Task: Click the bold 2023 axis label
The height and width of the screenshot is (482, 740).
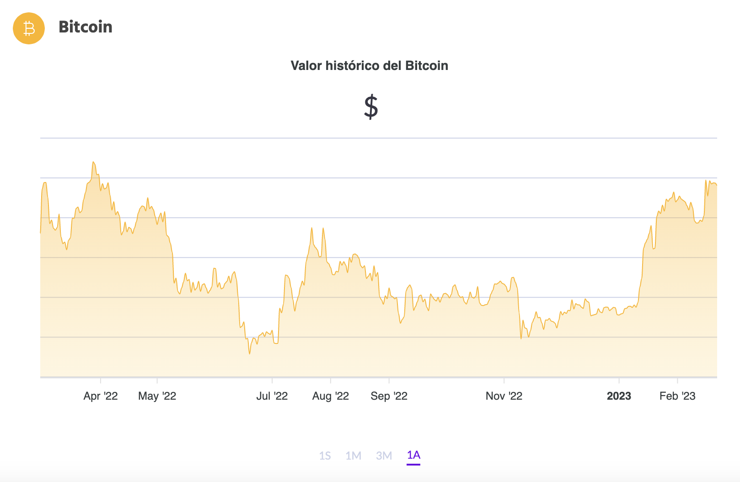Action: click(x=620, y=396)
